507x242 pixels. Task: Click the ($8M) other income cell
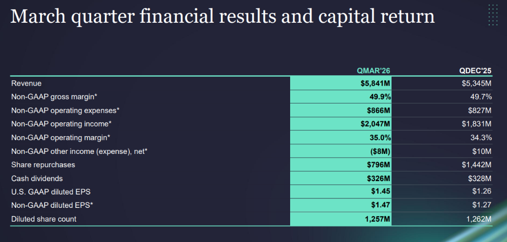tap(380, 151)
